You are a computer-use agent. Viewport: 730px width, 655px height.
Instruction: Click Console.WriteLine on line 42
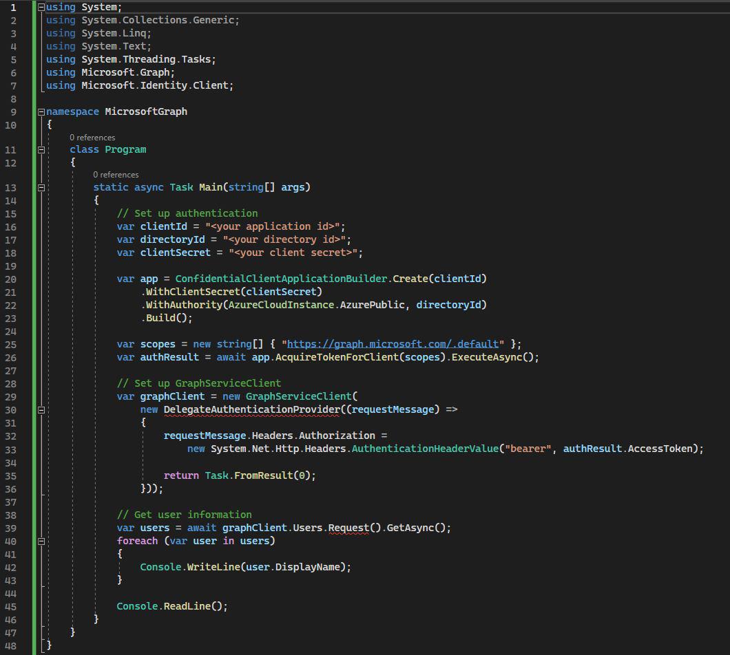click(x=190, y=567)
